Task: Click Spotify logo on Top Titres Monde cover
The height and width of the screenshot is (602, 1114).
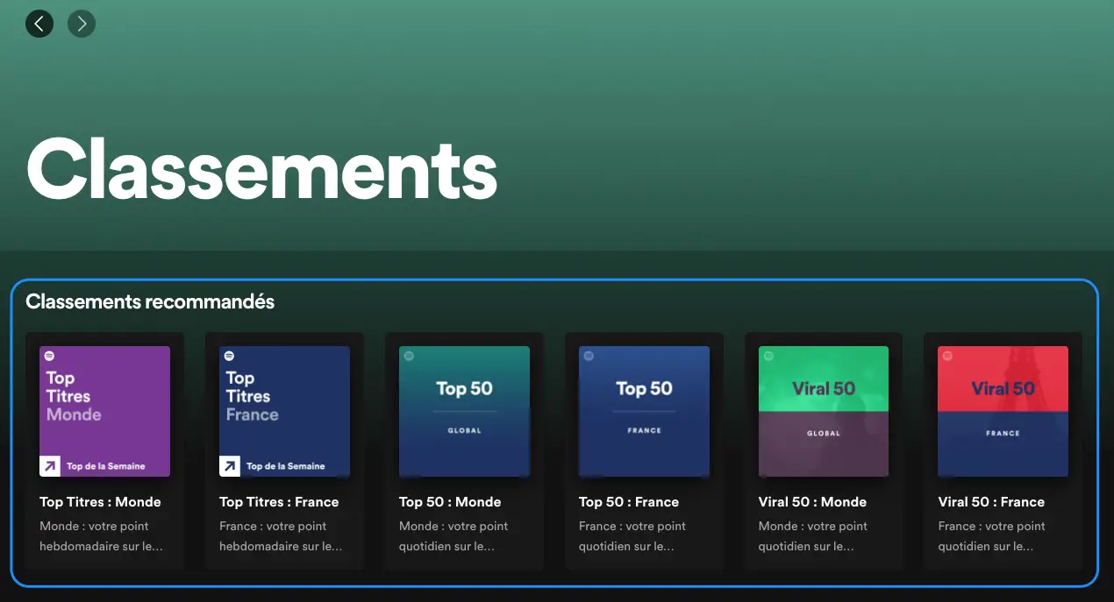Action: click(50, 356)
